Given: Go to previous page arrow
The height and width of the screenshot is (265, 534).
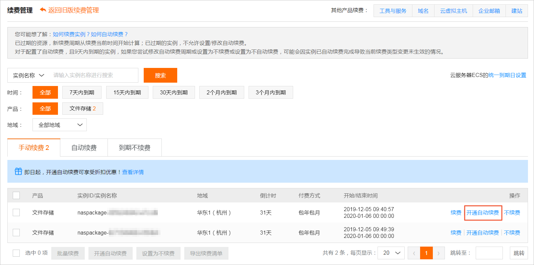Looking at the screenshot, I should [x=414, y=253].
